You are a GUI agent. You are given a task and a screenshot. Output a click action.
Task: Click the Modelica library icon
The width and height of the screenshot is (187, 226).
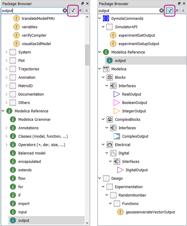click(x=106, y=69)
